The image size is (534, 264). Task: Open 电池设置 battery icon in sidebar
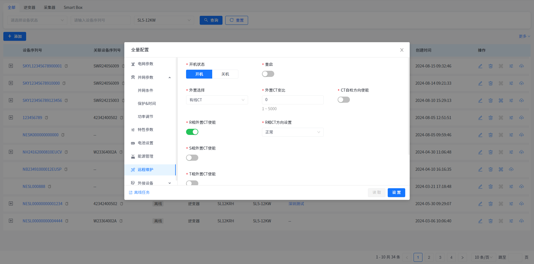point(133,143)
